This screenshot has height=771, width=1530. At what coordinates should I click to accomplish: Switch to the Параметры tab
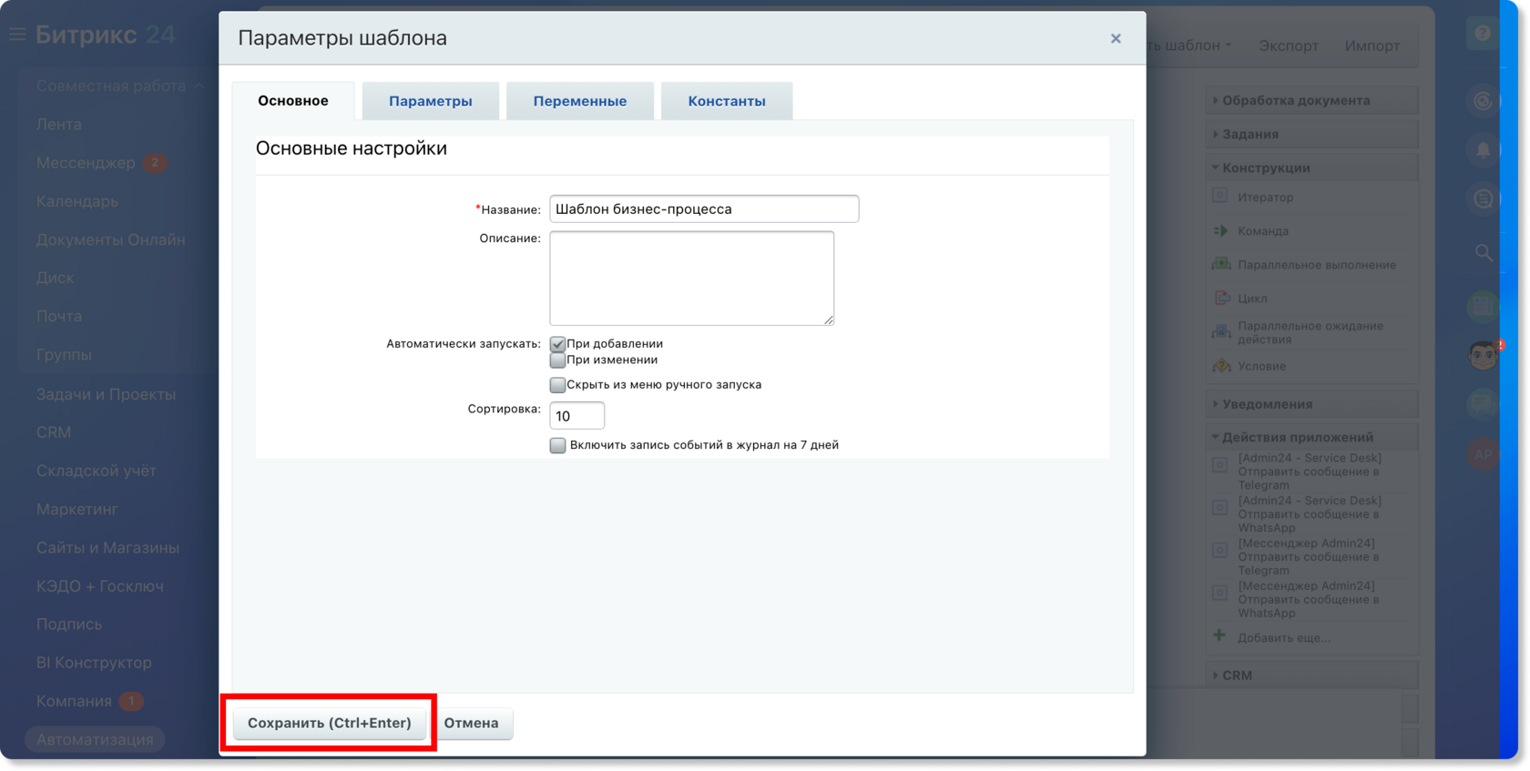pyautogui.click(x=431, y=101)
